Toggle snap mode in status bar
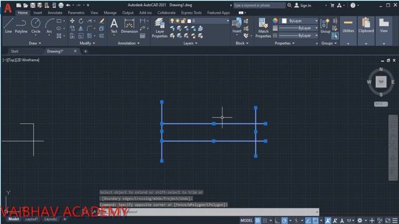Image resolution: width=399 pixels, height=224 pixels. pos(265,220)
